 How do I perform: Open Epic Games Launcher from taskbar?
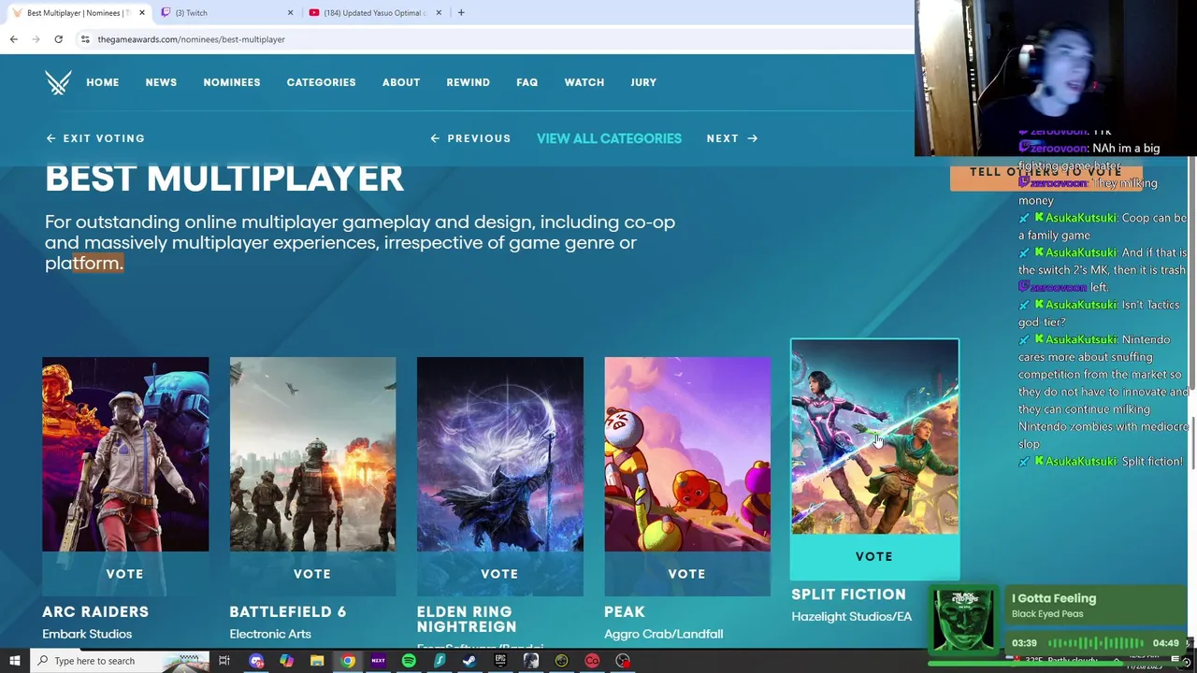coord(500,661)
